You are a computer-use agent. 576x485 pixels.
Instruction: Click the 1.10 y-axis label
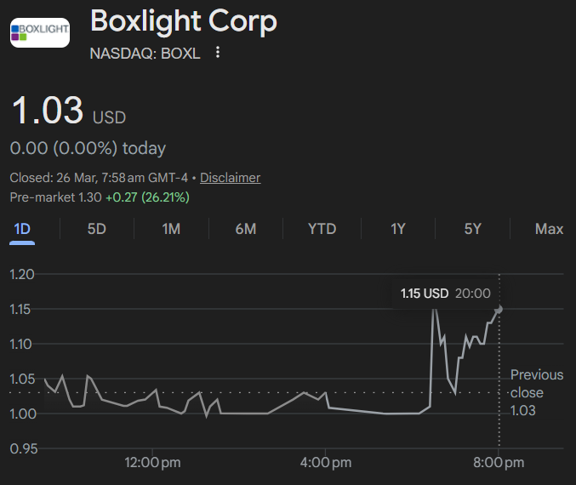tap(20, 344)
